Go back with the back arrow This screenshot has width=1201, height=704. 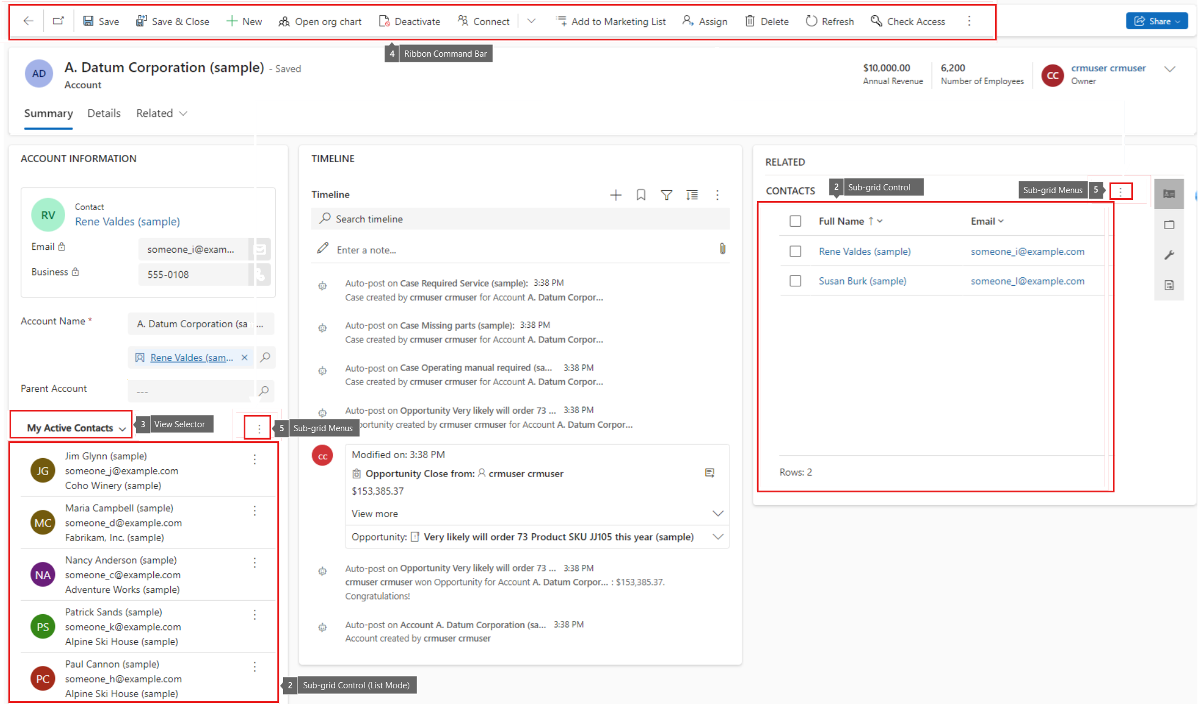pos(28,21)
